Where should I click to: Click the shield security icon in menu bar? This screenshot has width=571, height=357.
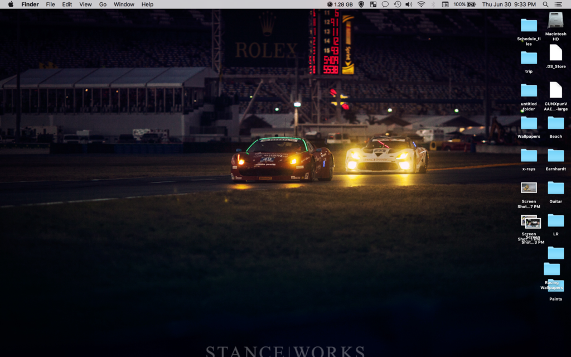(x=361, y=4)
